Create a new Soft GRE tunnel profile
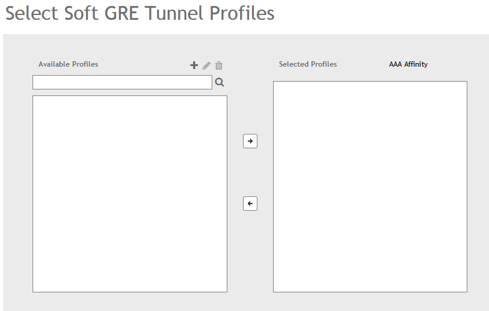This screenshot has height=311, width=489. [x=194, y=65]
